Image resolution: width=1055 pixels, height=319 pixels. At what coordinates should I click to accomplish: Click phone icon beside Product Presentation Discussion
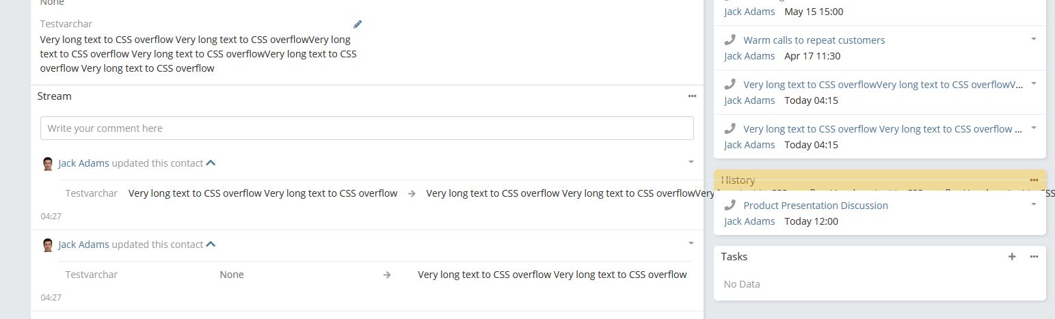point(730,205)
